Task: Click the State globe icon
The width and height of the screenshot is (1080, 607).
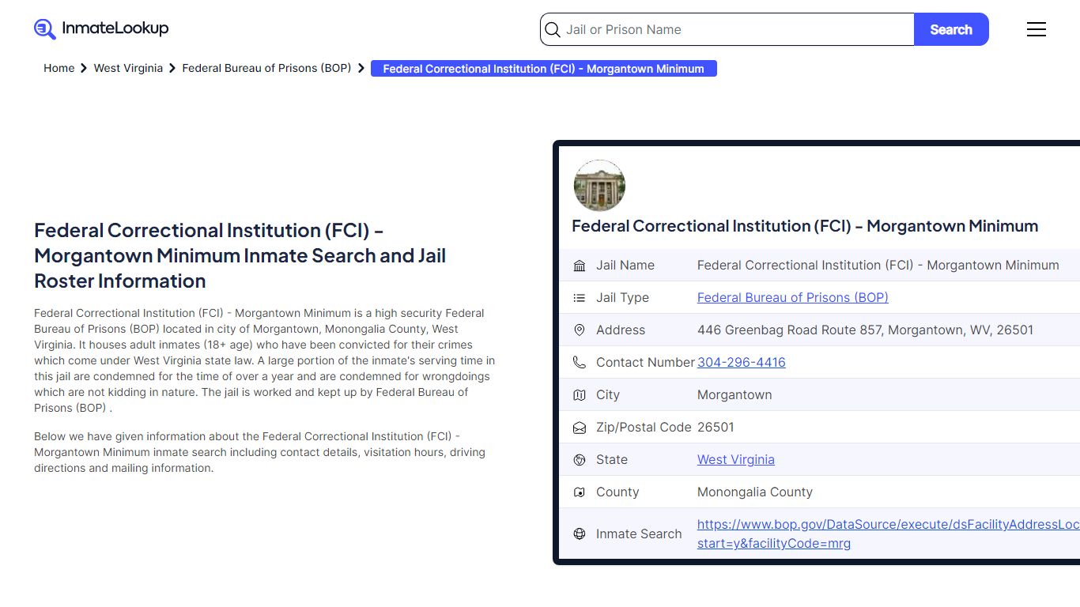Action: coord(580,460)
